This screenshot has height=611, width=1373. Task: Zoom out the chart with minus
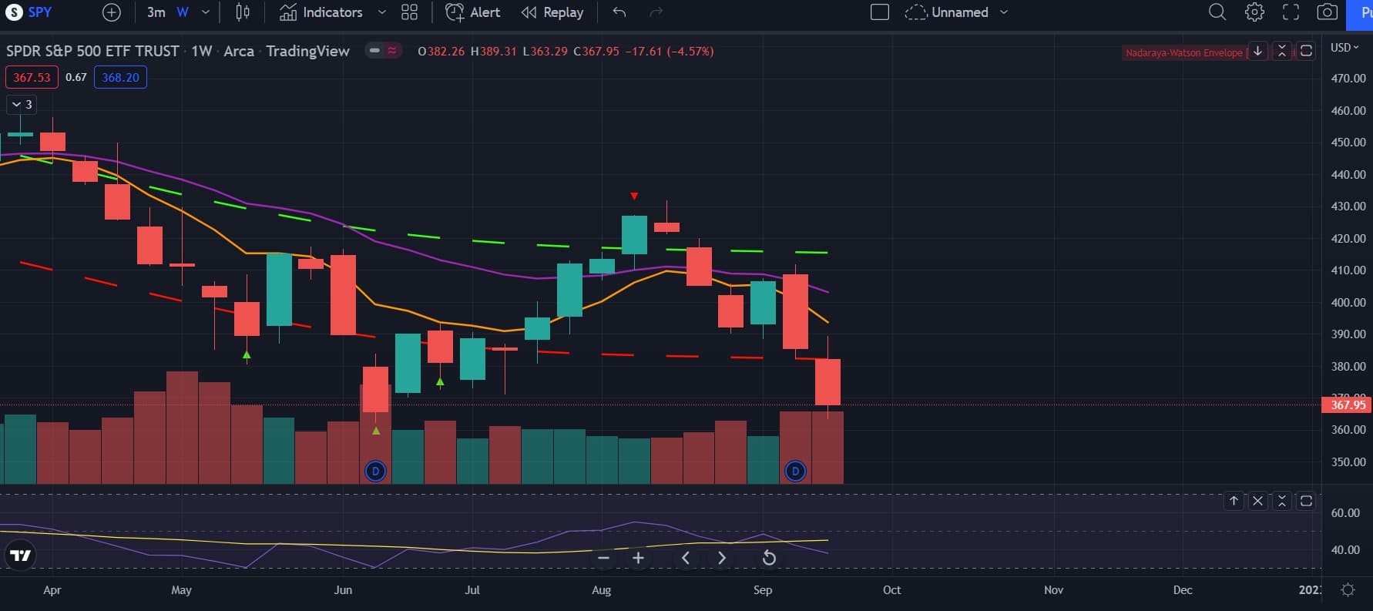click(603, 558)
